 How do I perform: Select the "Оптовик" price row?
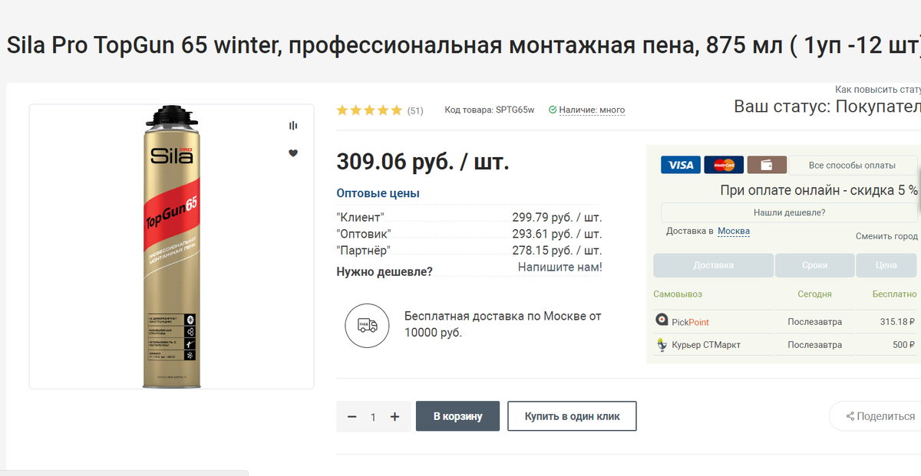coord(470,234)
